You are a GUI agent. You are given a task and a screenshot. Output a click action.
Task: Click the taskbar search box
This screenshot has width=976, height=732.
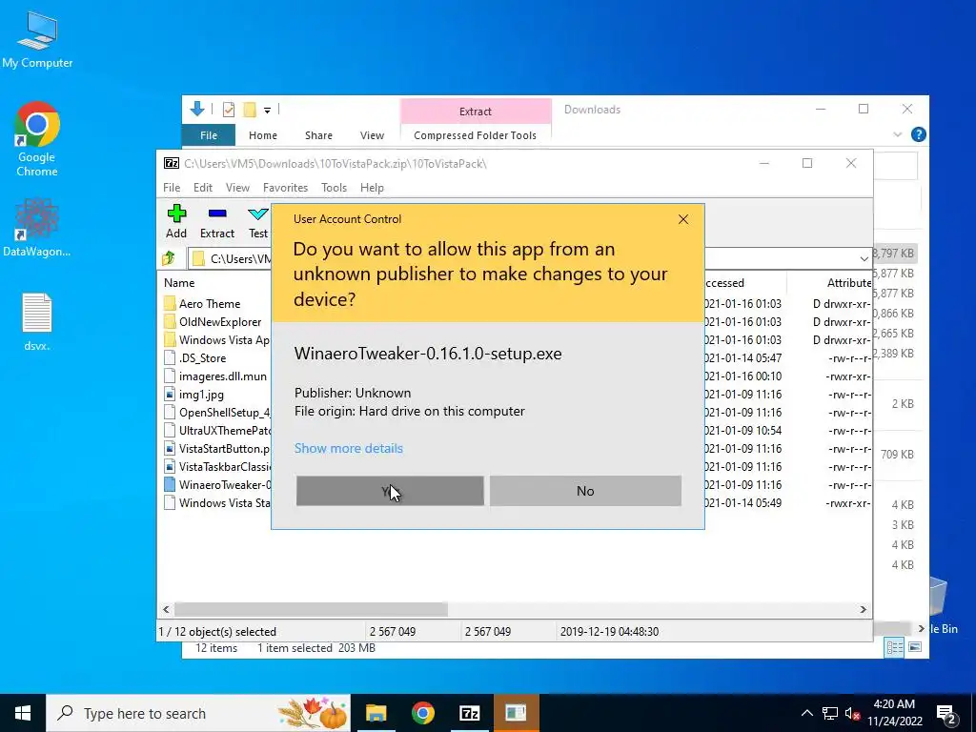coord(198,713)
